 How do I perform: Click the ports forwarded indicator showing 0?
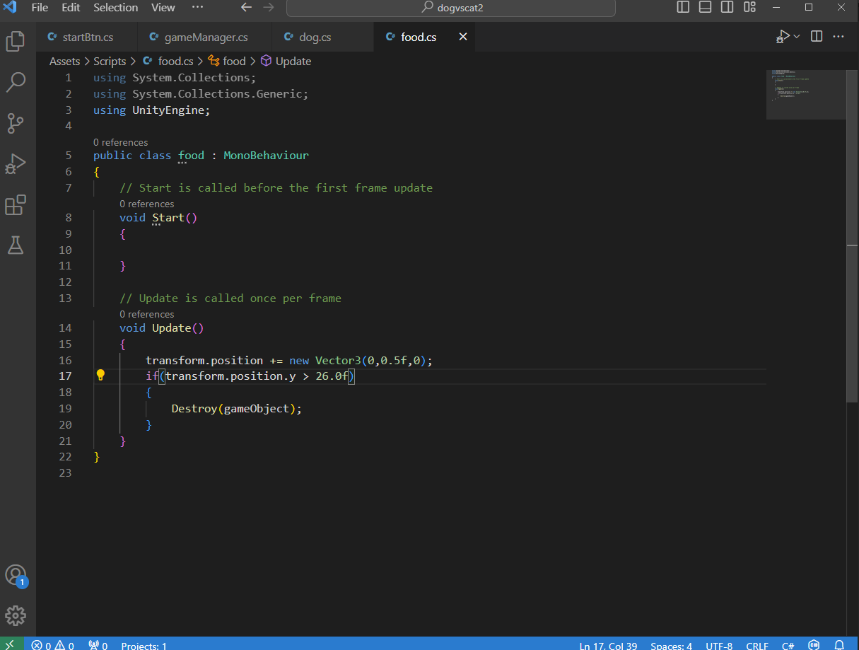click(98, 645)
